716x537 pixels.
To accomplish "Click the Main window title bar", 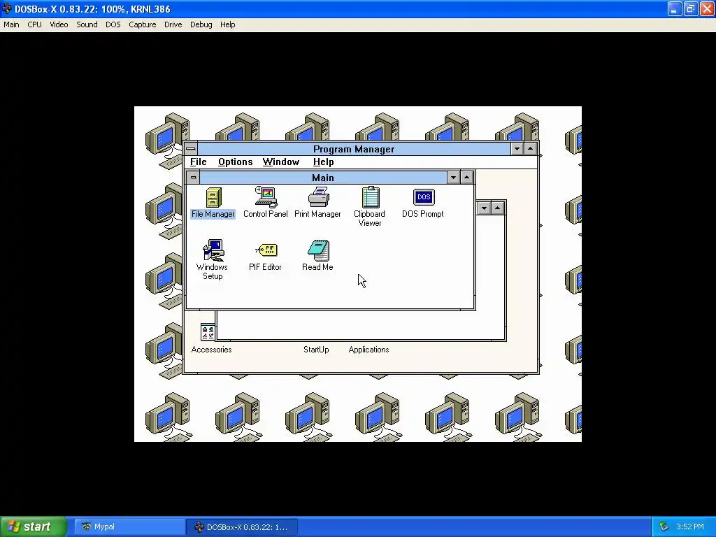I will (323, 178).
